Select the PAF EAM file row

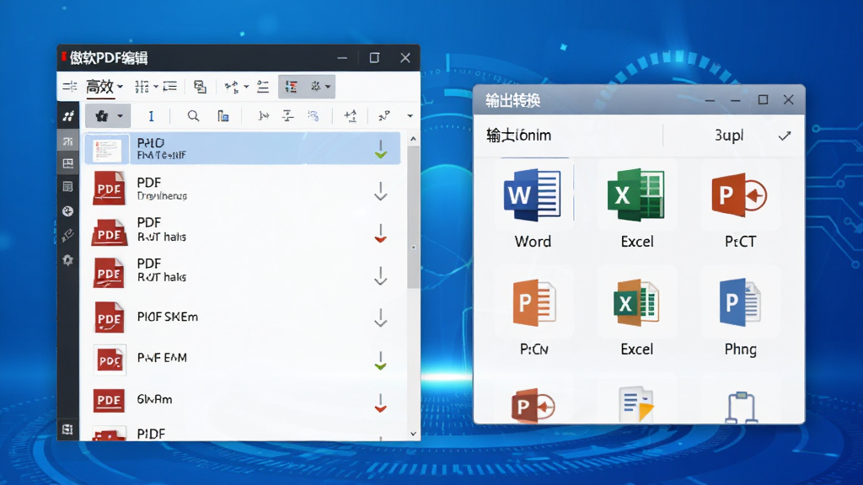[242, 359]
